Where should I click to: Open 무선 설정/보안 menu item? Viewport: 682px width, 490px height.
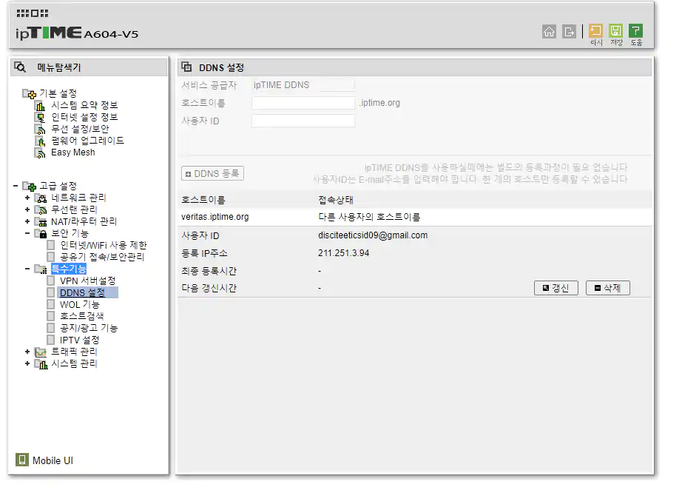pos(80,129)
